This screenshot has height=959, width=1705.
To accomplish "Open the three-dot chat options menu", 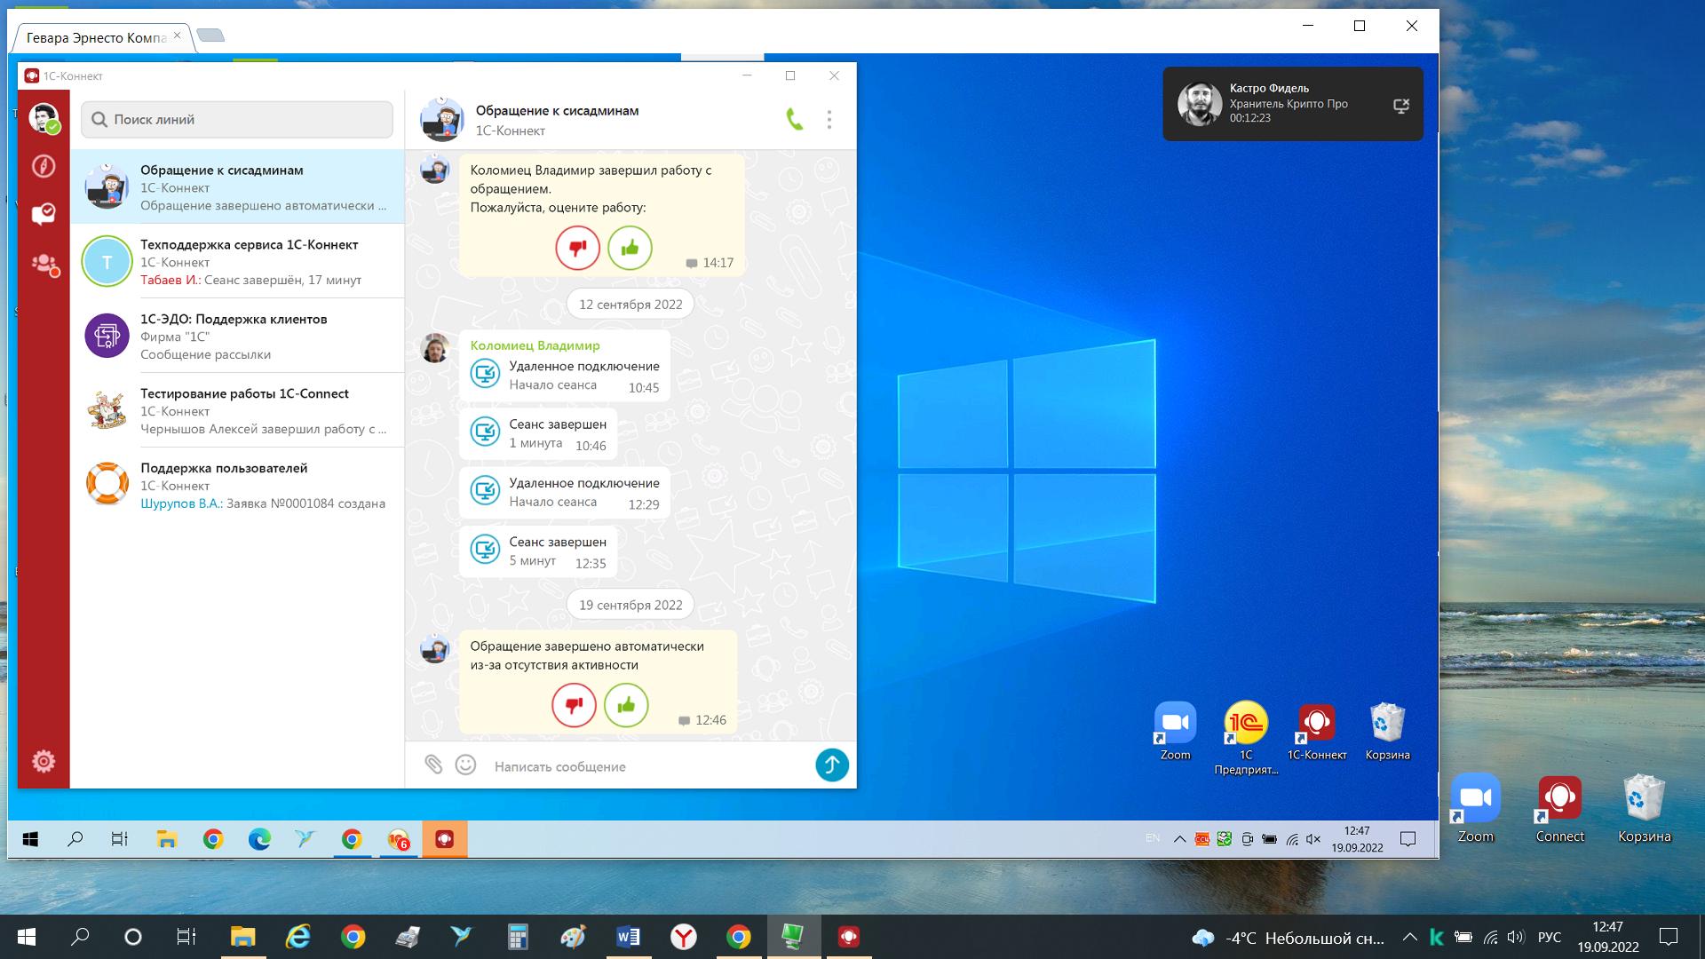I will point(829,120).
